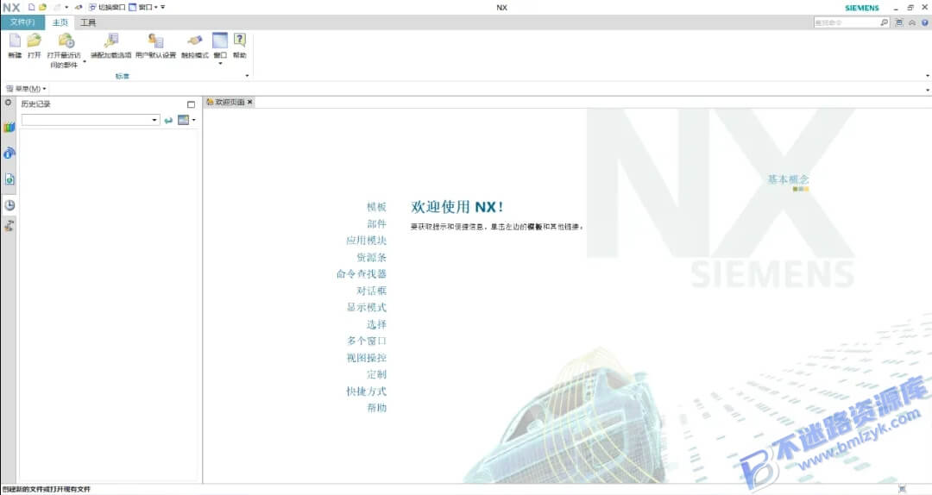
Task: Open the Applications (应用模块) link
Action: click(366, 240)
